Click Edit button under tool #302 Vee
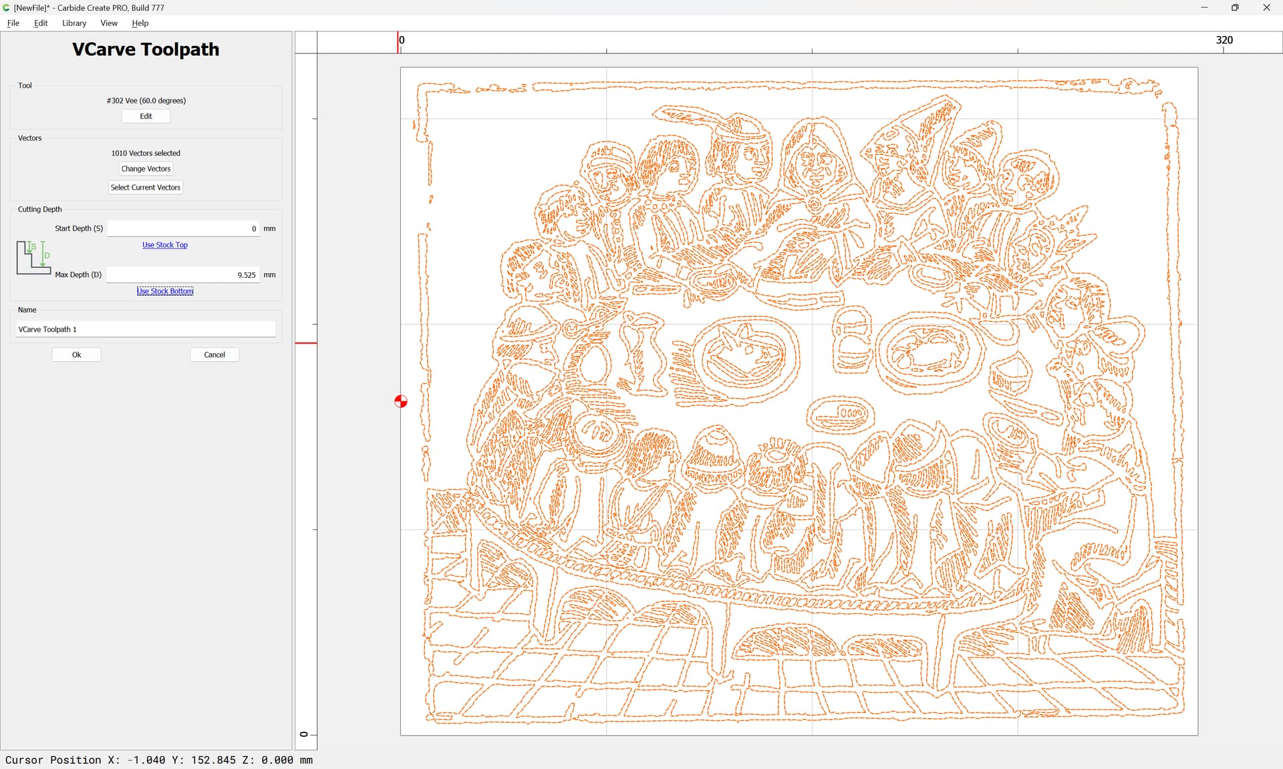1283x769 pixels. pos(146,116)
